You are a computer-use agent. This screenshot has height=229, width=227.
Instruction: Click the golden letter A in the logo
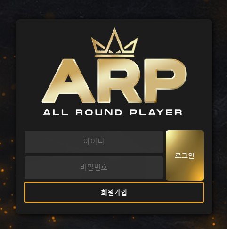click(68, 81)
